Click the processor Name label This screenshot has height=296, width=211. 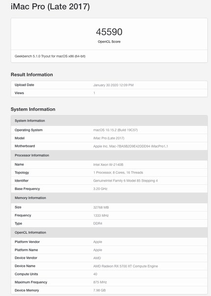(19, 164)
